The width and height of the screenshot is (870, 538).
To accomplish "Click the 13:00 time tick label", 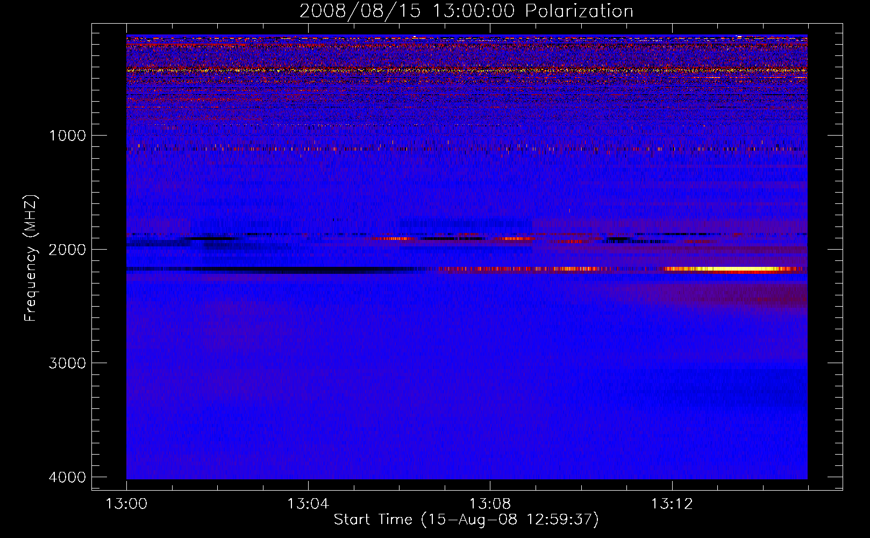I will [x=126, y=504].
